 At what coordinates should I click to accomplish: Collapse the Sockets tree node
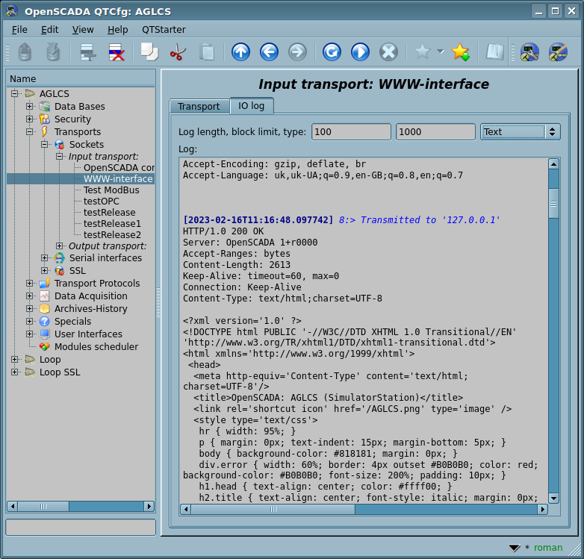pyautogui.click(x=44, y=144)
